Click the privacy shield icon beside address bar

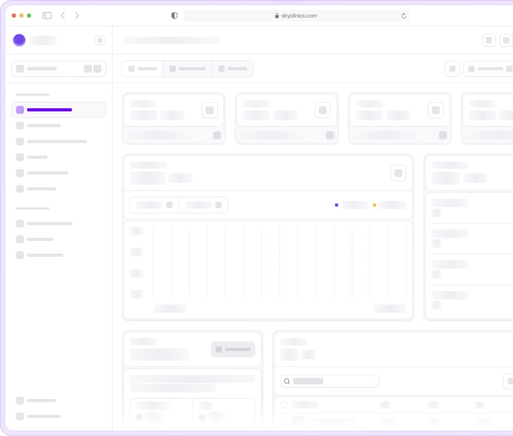click(174, 16)
